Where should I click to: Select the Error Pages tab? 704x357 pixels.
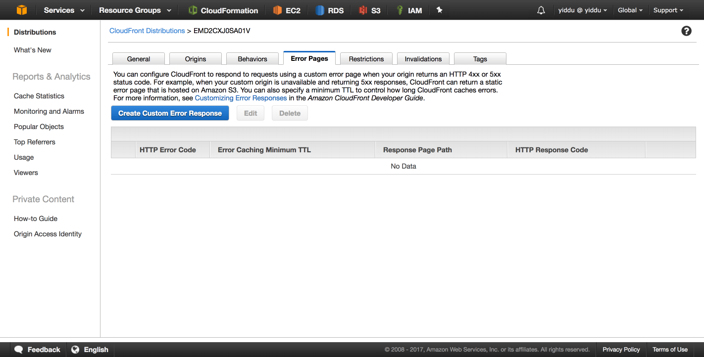click(x=309, y=58)
